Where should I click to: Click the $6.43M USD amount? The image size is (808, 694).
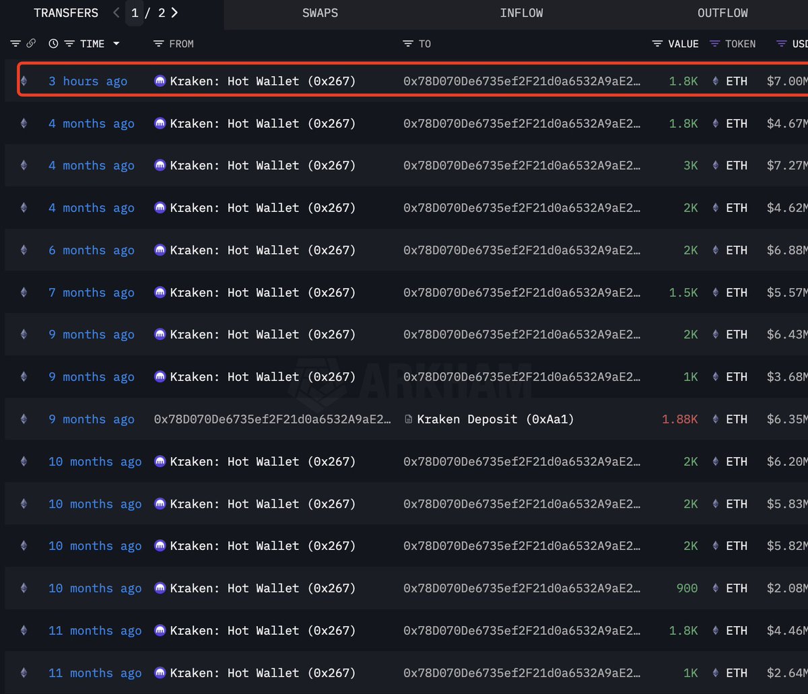point(786,335)
